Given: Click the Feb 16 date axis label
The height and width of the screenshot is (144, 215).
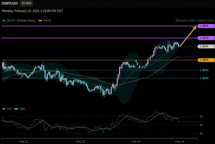Looking at the screenshot, I should [180, 142].
